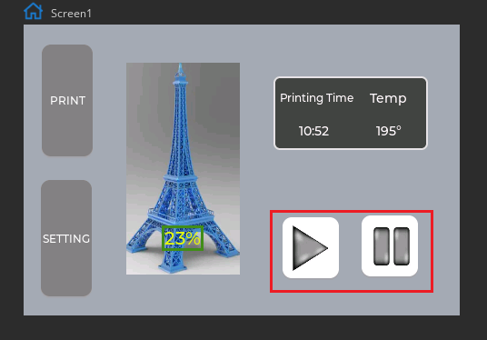
Task: Click the left bar of the pause symbol
Action: 381,246
